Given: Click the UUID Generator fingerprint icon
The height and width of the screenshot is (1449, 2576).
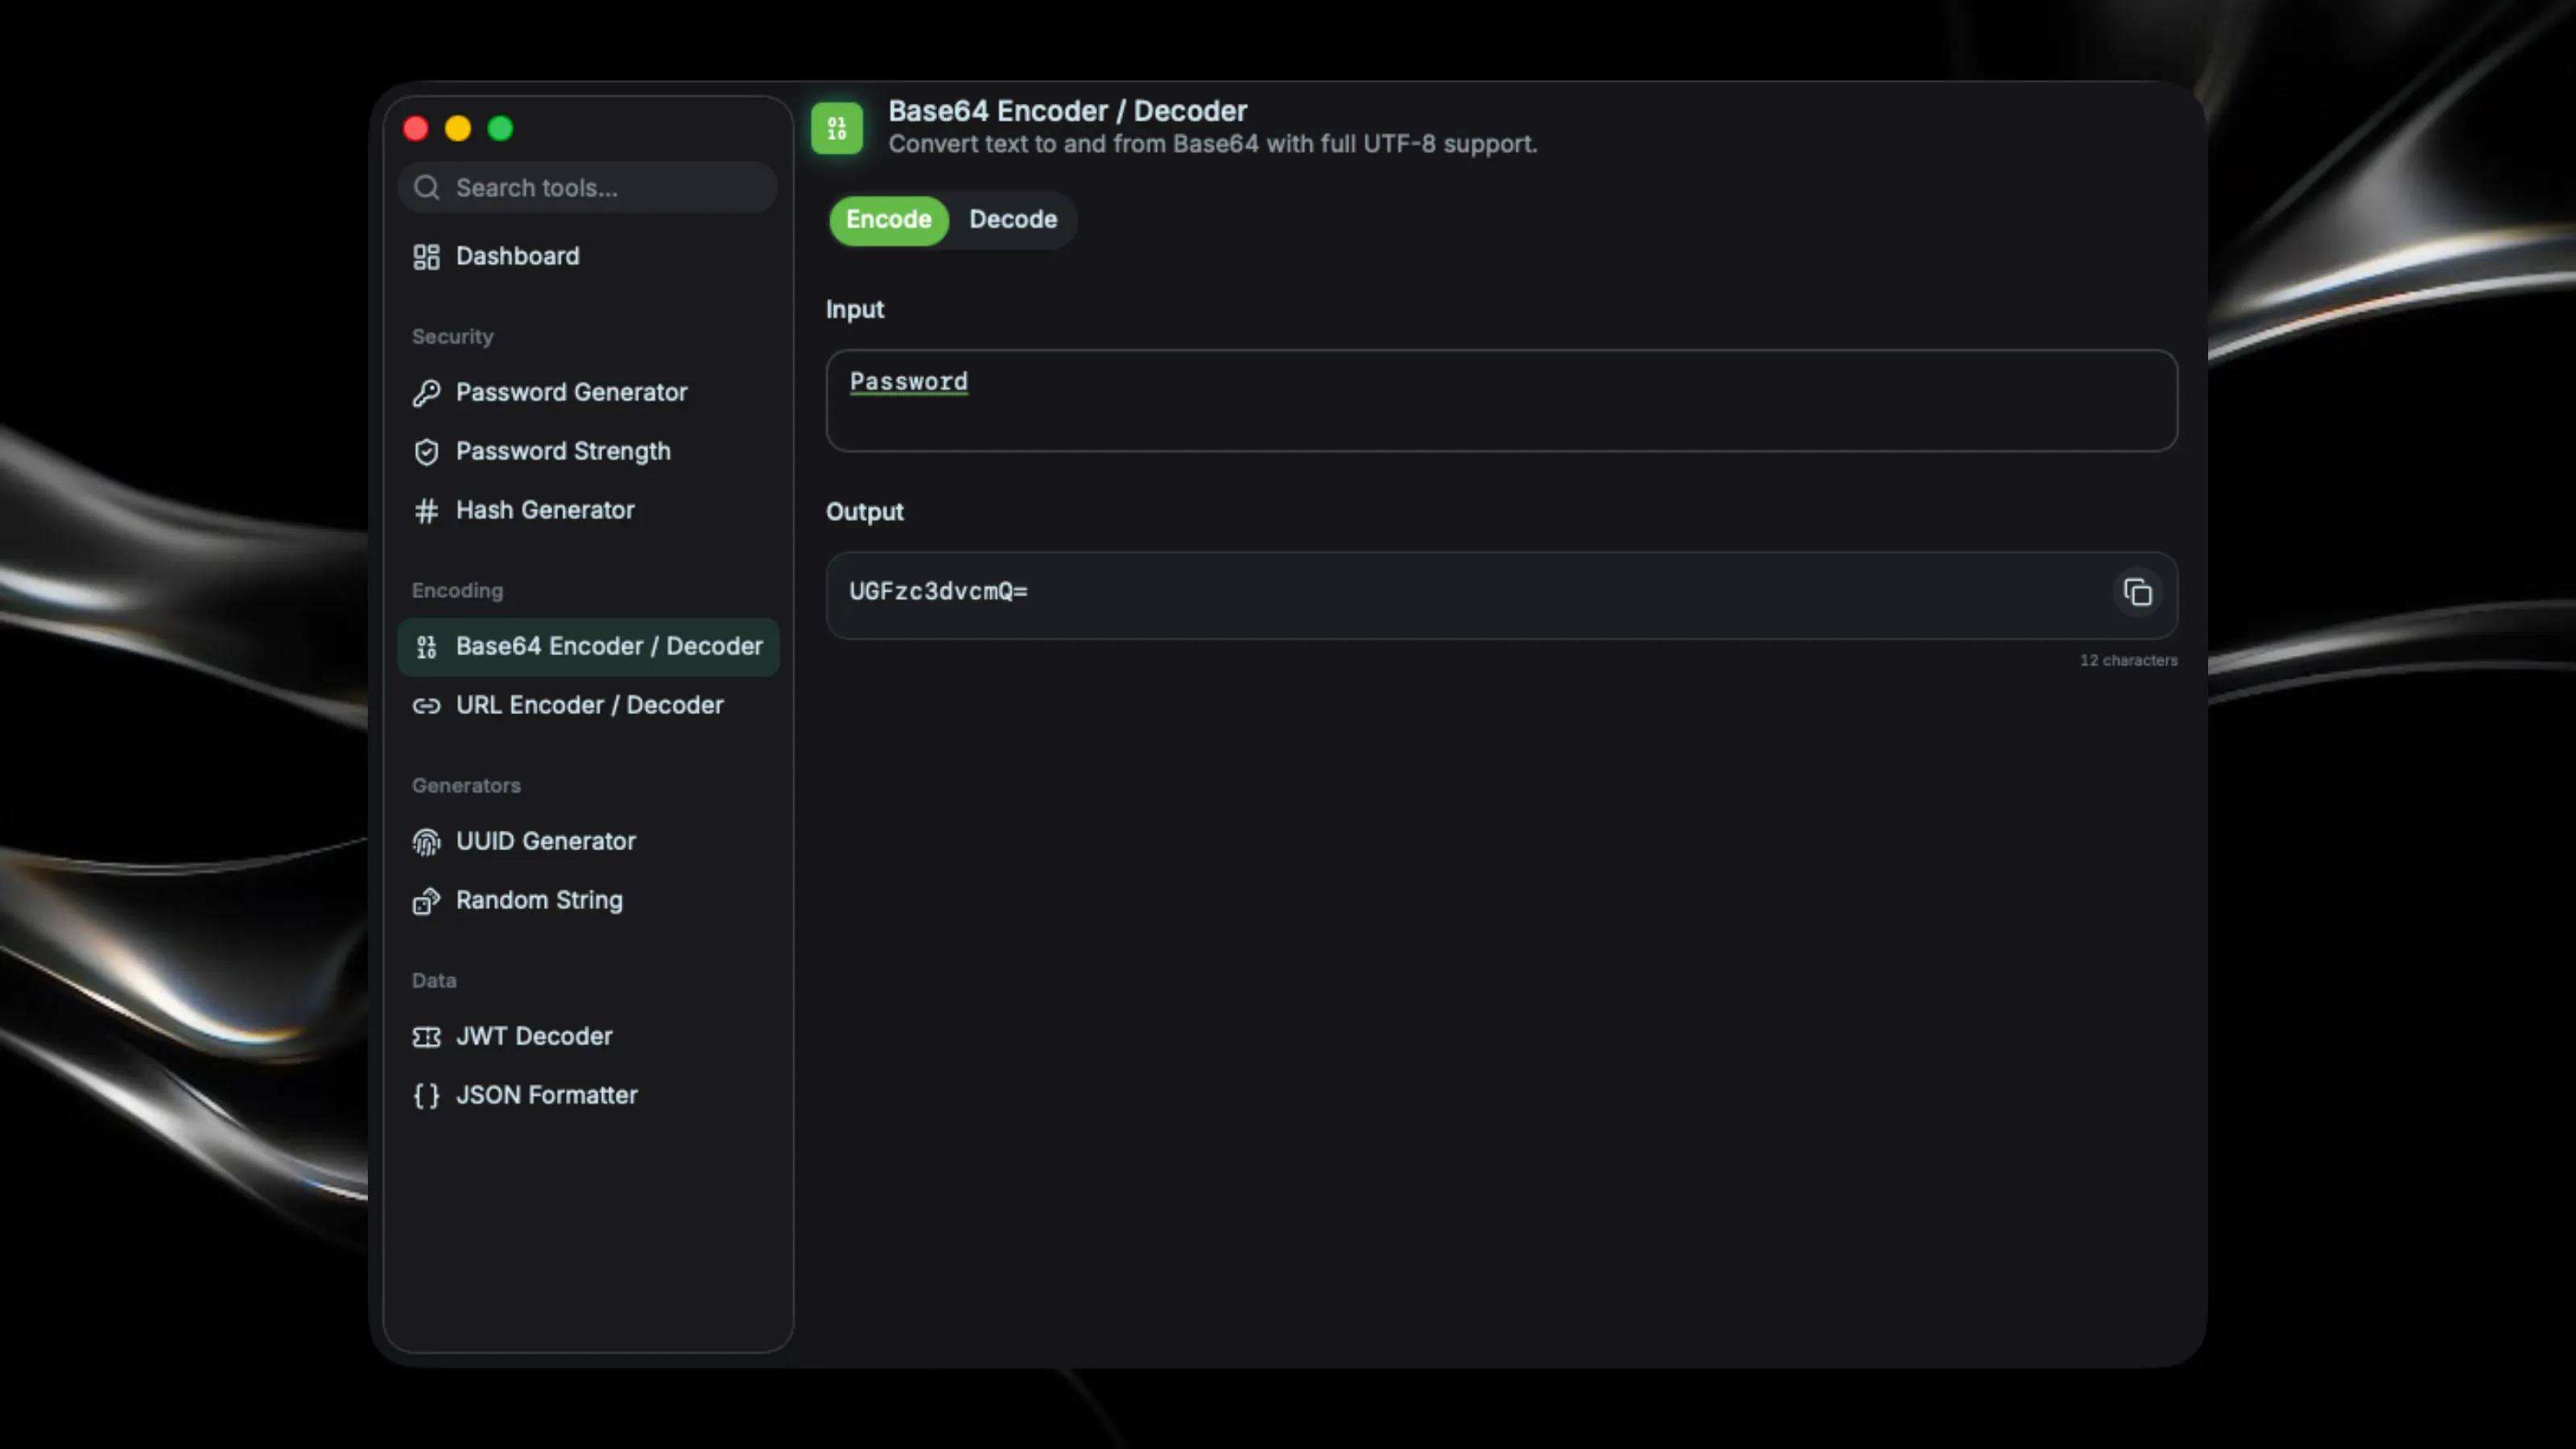Looking at the screenshot, I should tap(426, 842).
